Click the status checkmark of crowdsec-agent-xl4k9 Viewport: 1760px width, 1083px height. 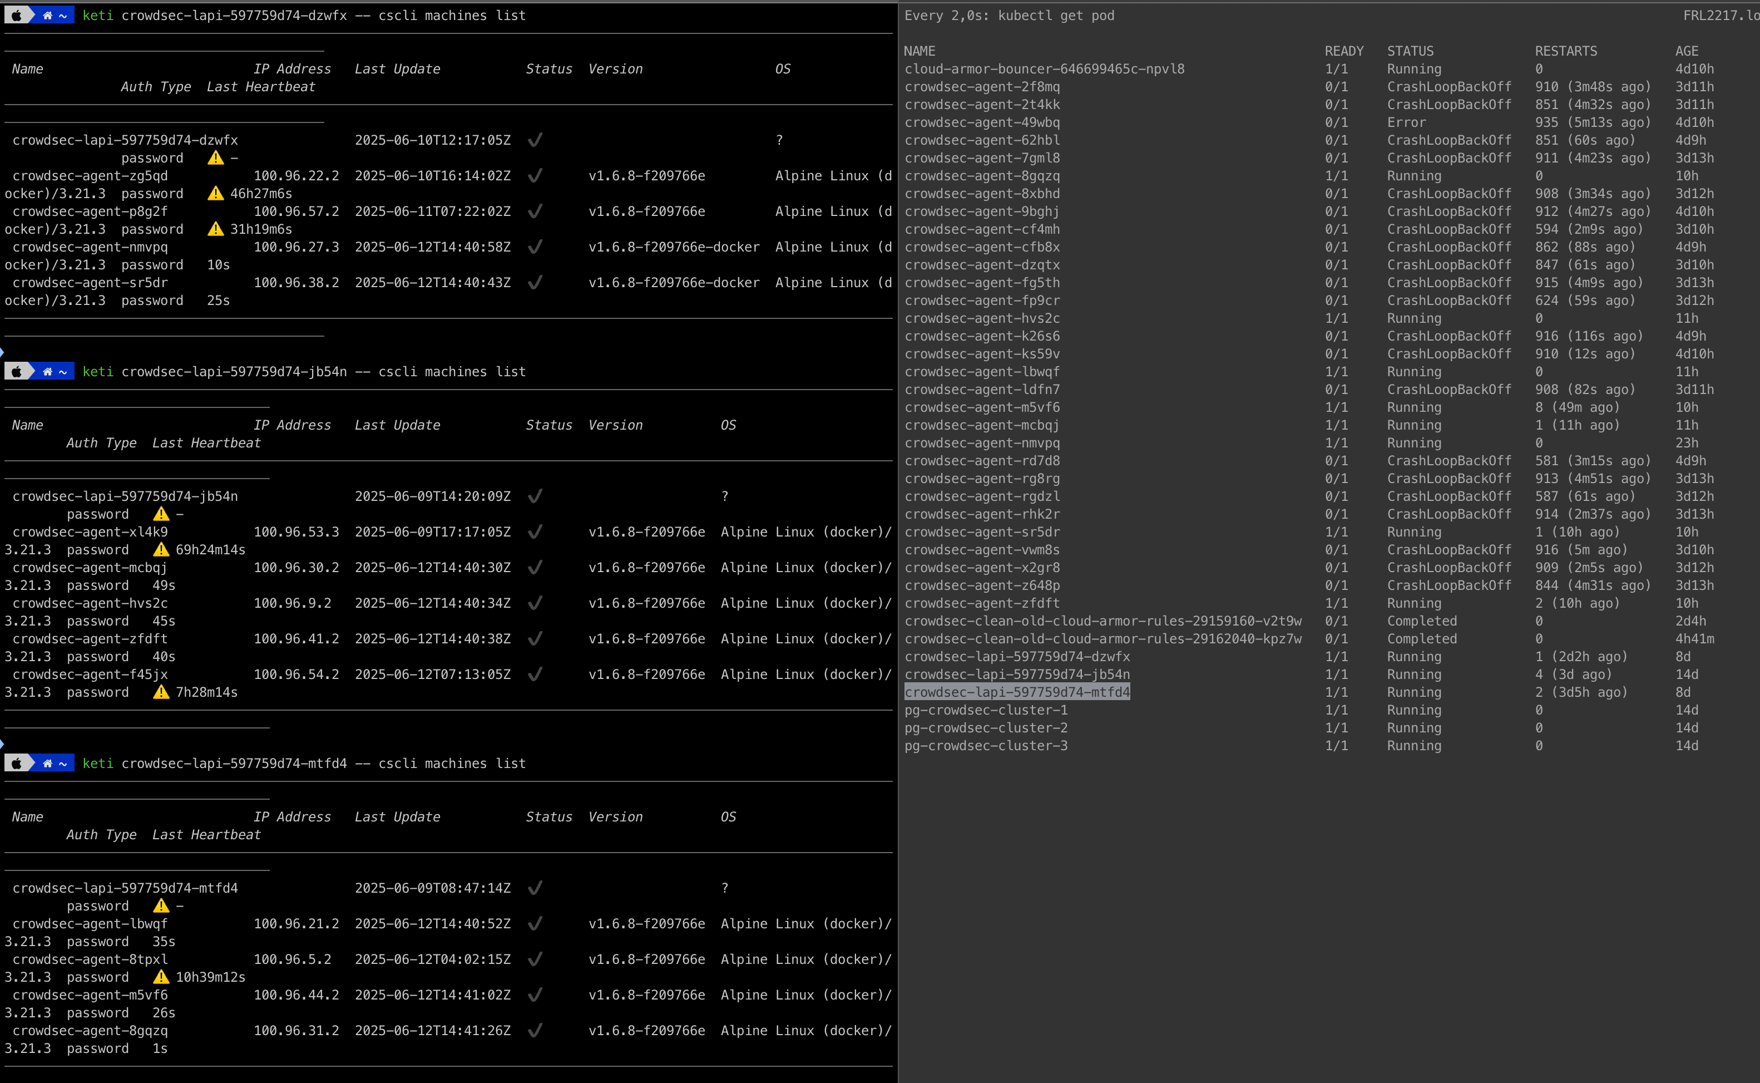[x=535, y=531]
